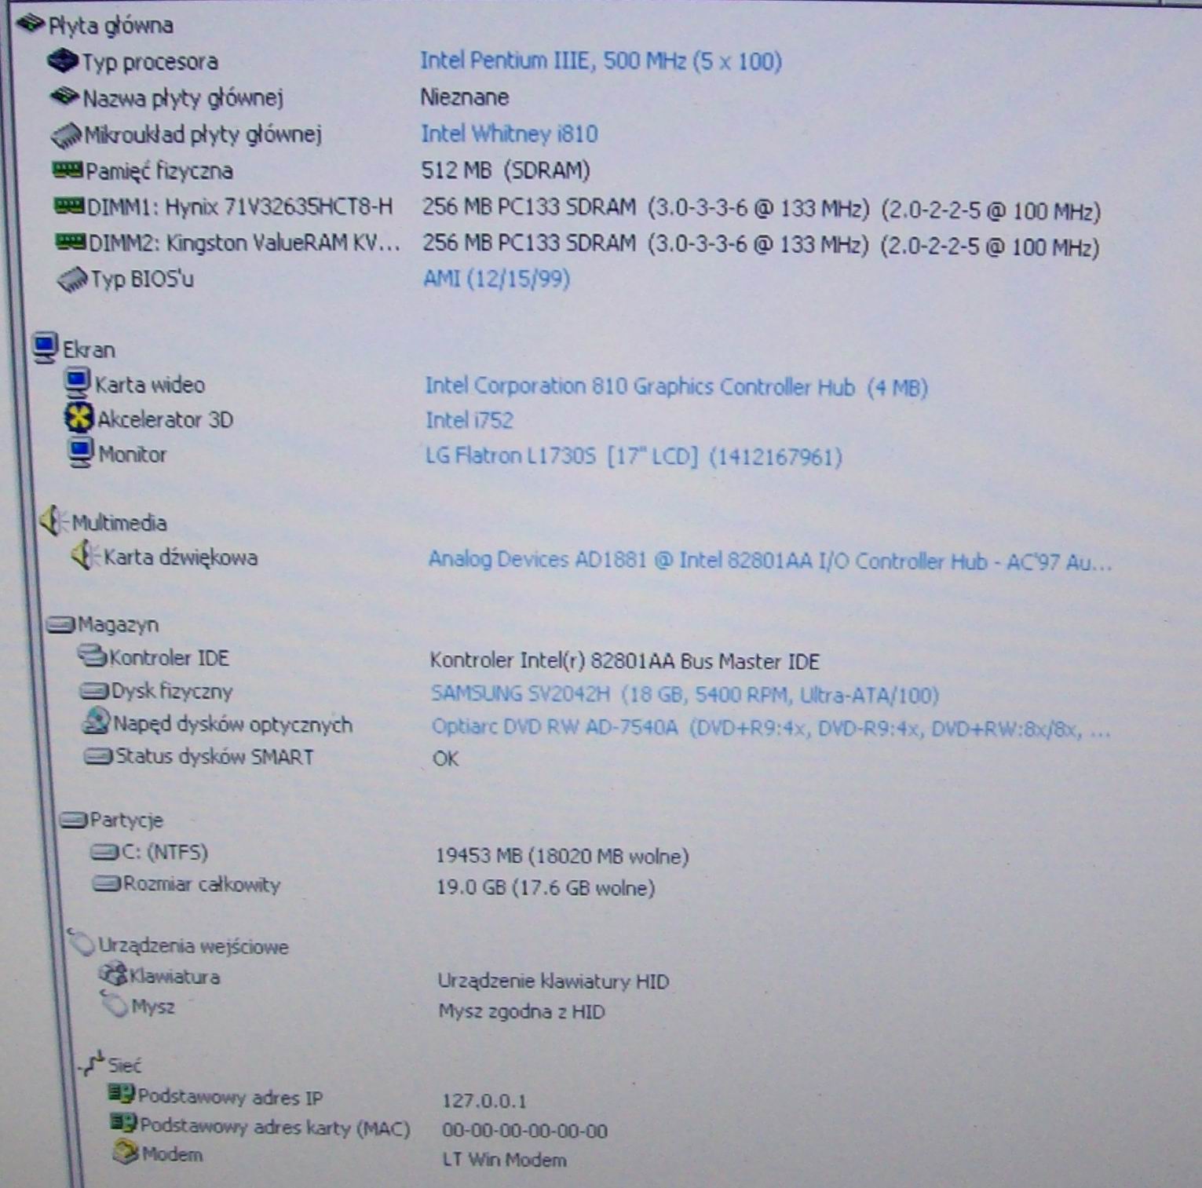Select Kontroler Intel(r) 82801AA Bus Master IDE

click(x=624, y=661)
